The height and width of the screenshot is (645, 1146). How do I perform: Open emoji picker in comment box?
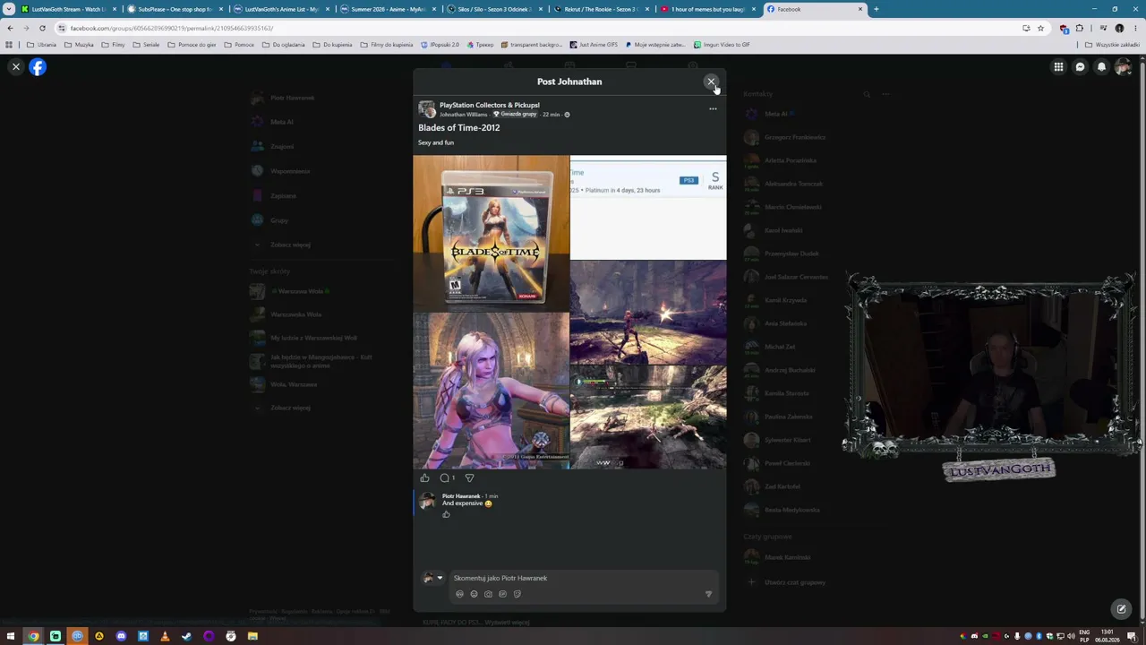tap(474, 594)
